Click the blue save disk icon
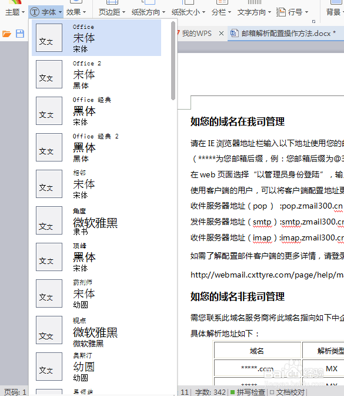344x396 pixels. point(20,34)
